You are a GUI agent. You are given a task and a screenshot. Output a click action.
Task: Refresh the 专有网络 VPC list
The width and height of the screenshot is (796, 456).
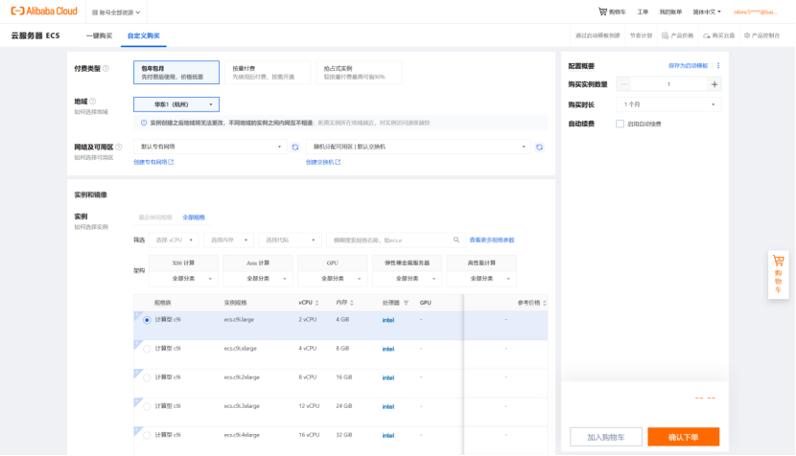[295, 147]
